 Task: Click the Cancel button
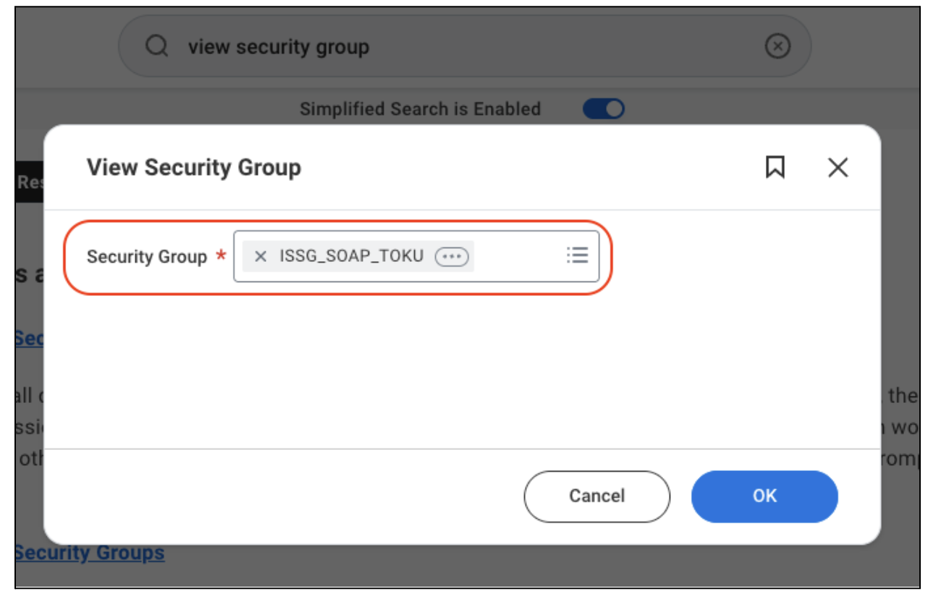(x=597, y=496)
